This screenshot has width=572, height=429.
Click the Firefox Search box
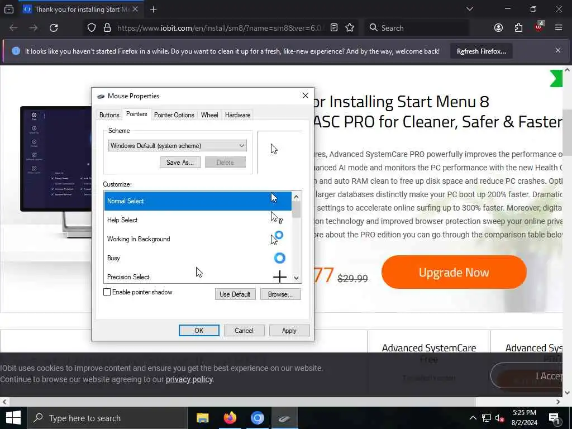click(x=418, y=28)
